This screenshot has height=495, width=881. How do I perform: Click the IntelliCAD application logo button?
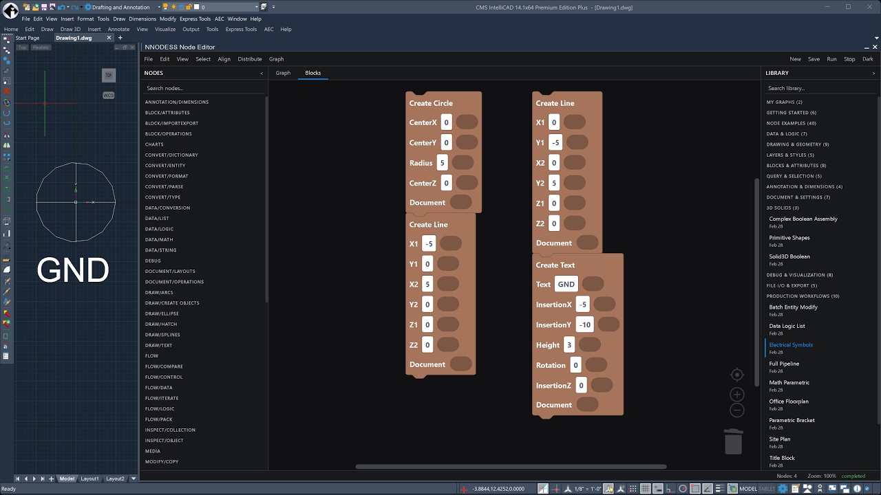click(10, 10)
